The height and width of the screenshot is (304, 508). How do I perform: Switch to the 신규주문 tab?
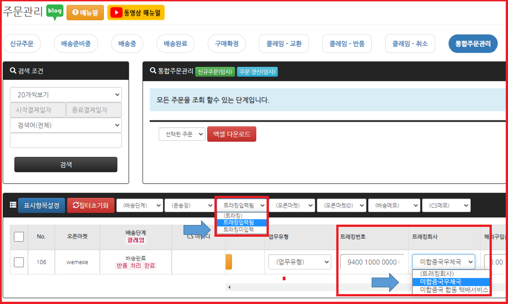22,44
